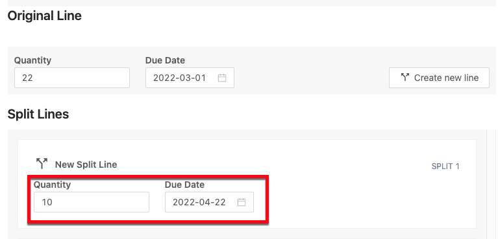Click the Create new line button
The width and height of the screenshot is (498, 239).
pos(439,77)
